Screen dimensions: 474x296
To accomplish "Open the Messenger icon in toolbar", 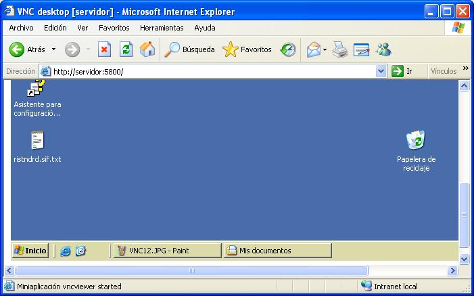I will pos(383,49).
